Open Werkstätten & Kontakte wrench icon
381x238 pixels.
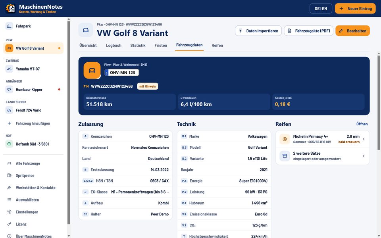click(x=9, y=188)
